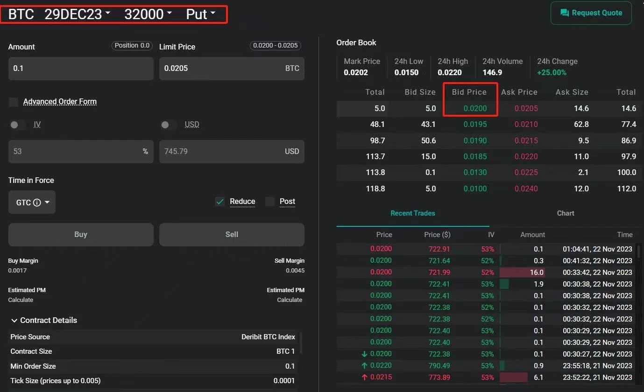This screenshot has width=644, height=392.
Task: Enable the Advanced Order Form checkbox
Action: click(14, 102)
